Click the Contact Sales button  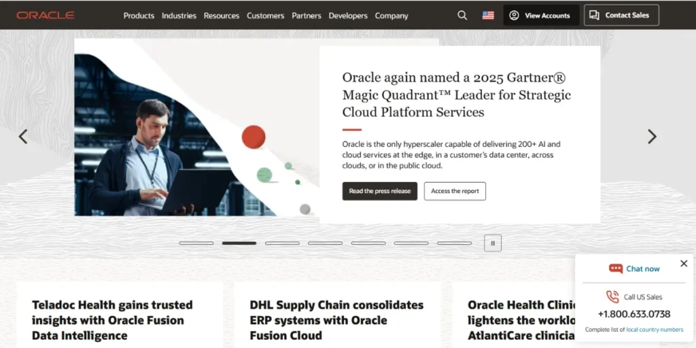click(x=621, y=15)
